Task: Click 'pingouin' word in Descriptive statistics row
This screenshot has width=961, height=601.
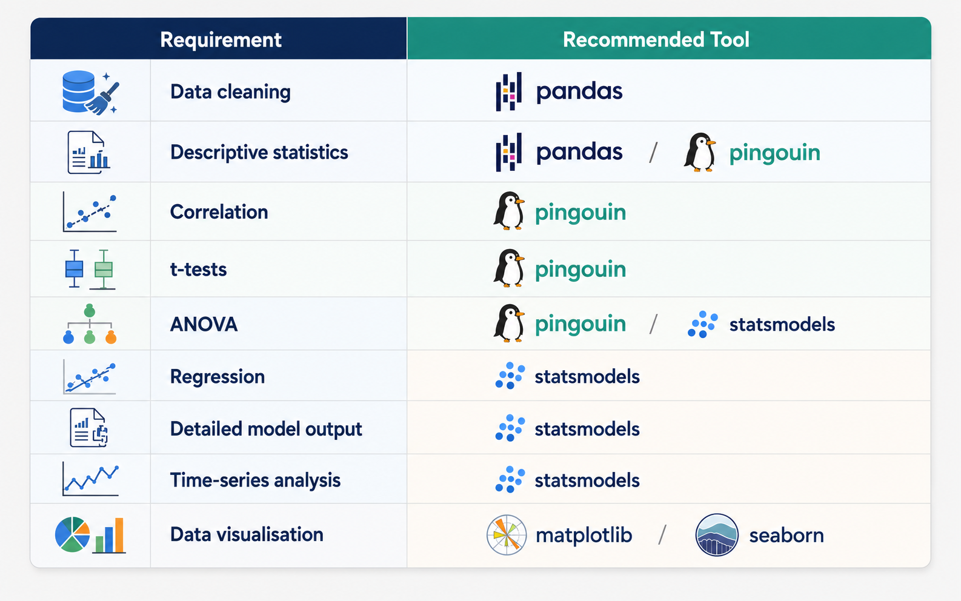Action: click(x=774, y=153)
